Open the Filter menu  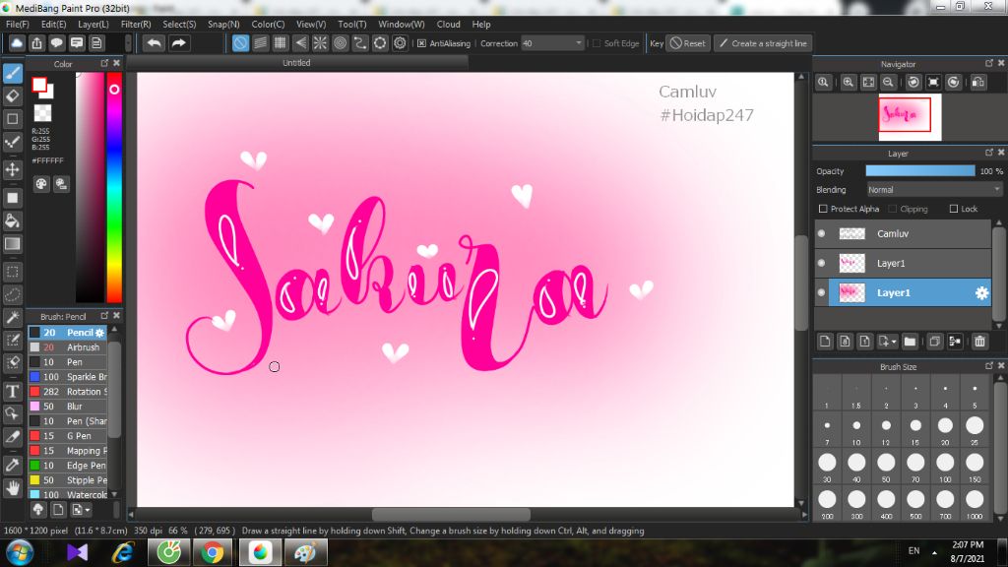tap(136, 24)
